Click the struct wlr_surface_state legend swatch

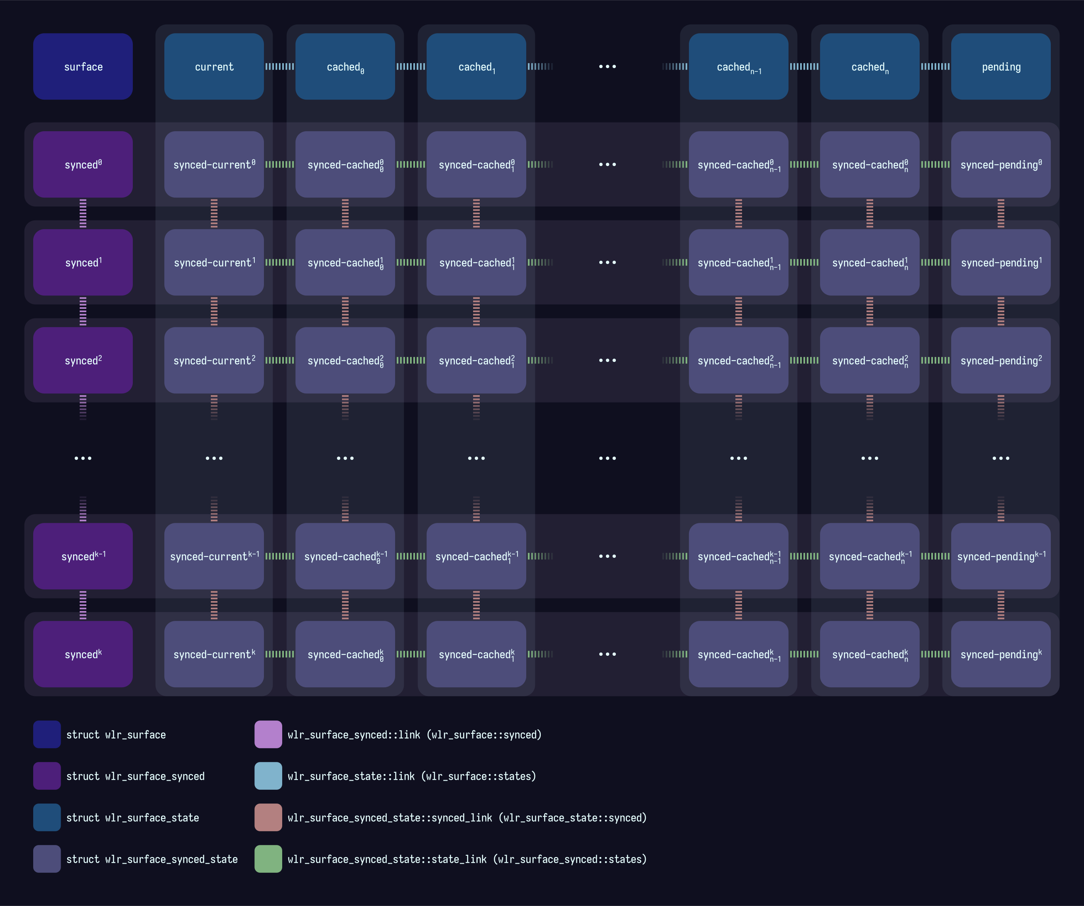(x=47, y=817)
